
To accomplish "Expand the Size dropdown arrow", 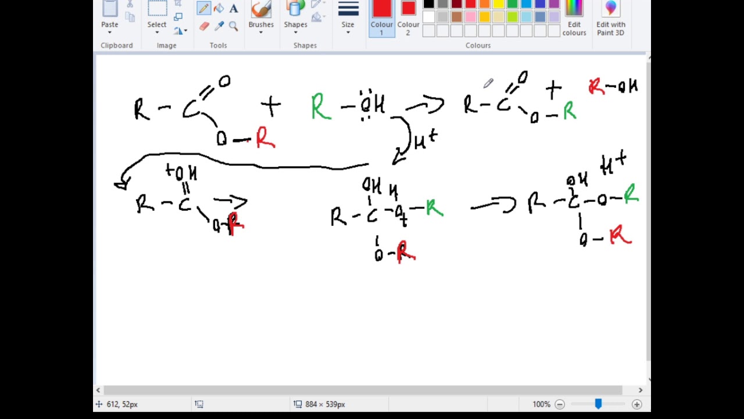I will 348,33.
